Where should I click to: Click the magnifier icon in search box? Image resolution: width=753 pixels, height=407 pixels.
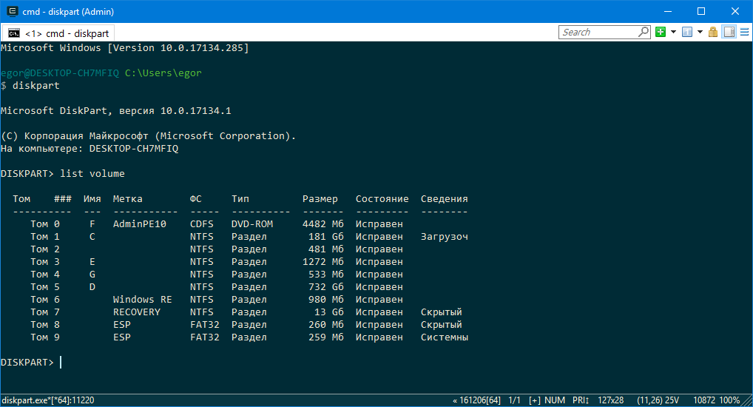(644, 32)
